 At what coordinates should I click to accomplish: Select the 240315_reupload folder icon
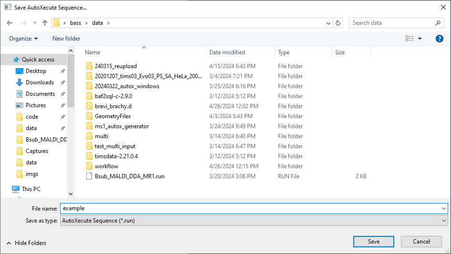coord(89,66)
